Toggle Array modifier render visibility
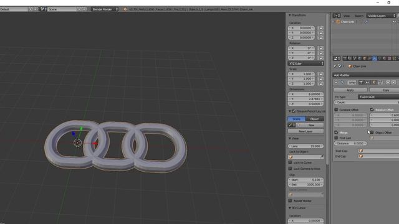399x224 pixels. pyautogui.click(x=361, y=82)
